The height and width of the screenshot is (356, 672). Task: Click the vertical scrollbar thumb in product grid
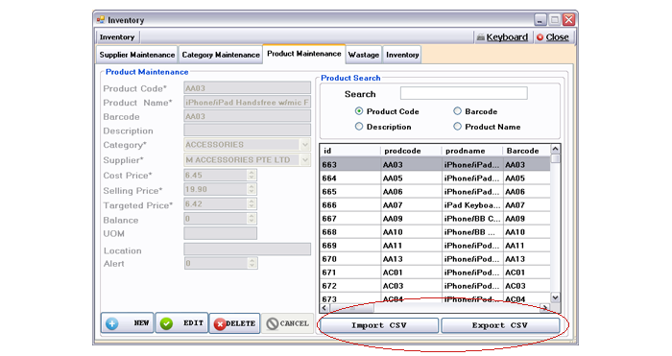click(555, 158)
